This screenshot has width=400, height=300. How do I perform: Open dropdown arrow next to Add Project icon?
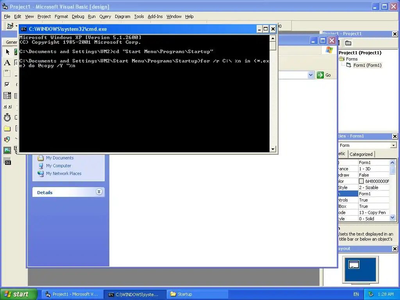click(16, 26)
